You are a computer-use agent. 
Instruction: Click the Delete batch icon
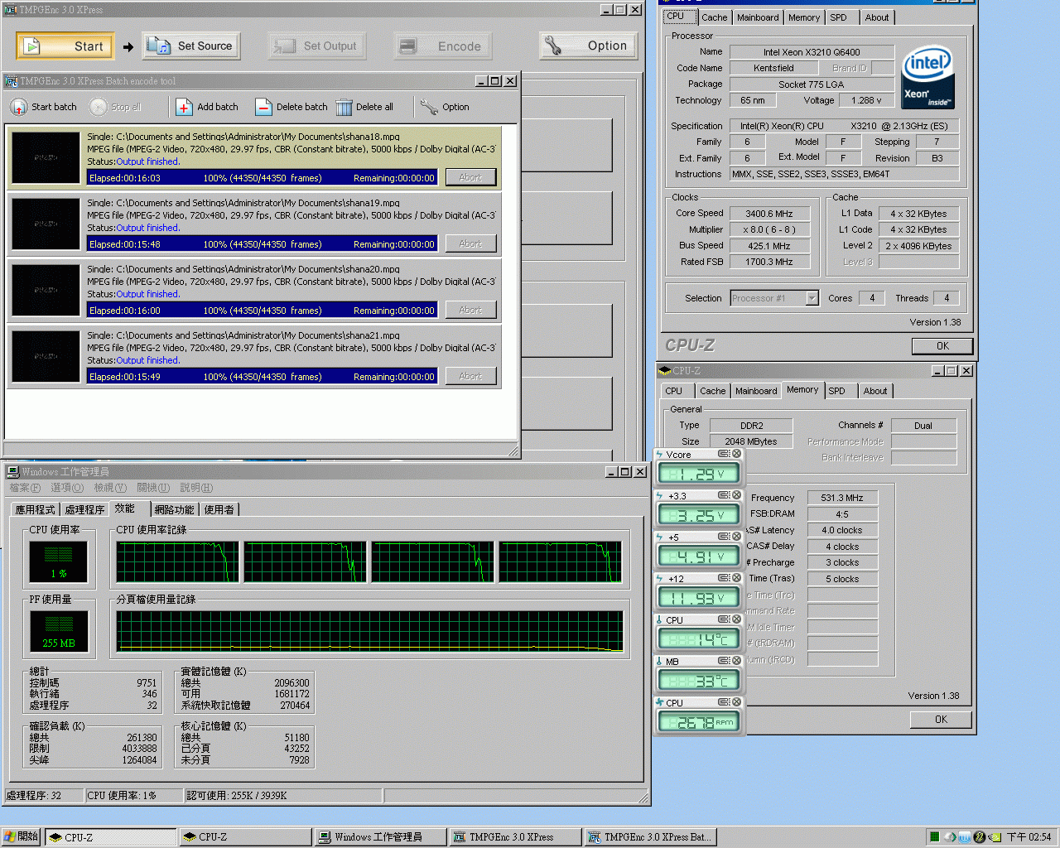(x=263, y=107)
